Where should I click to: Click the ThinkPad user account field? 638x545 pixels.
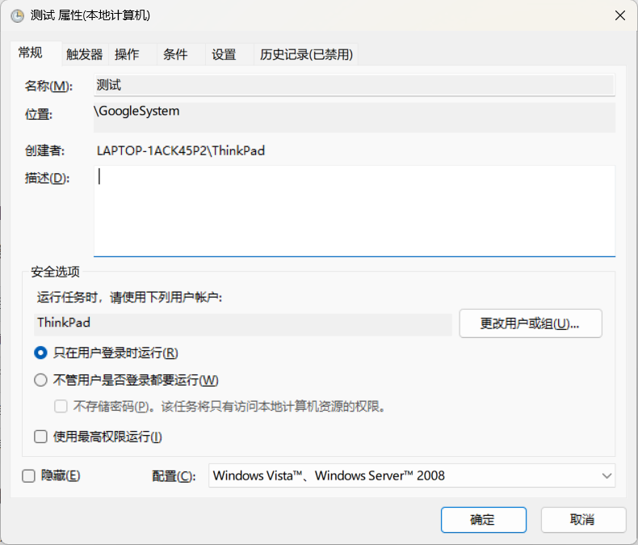[x=243, y=323]
